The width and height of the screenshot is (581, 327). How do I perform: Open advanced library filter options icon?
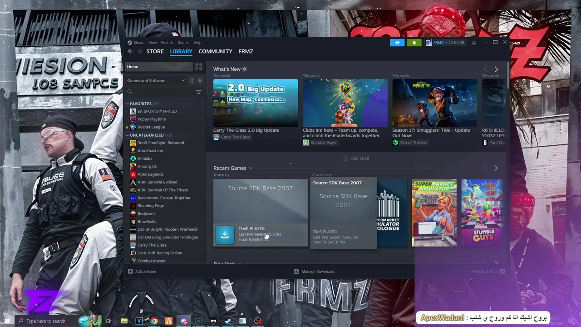(198, 92)
